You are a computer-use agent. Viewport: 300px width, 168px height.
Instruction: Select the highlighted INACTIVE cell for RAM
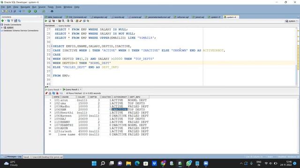click(120, 110)
